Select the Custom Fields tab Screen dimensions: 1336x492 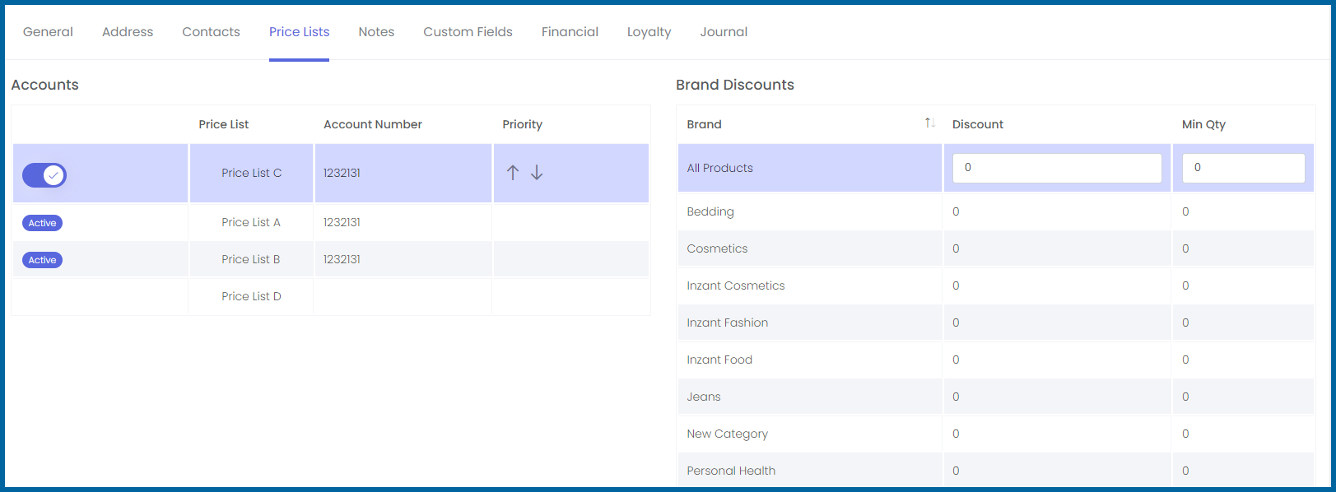point(468,32)
